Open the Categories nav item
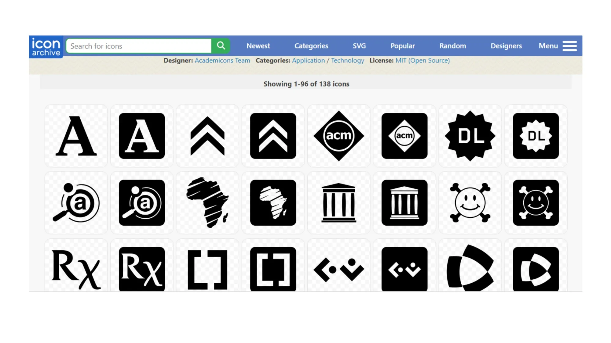611x343 pixels. [x=311, y=46]
